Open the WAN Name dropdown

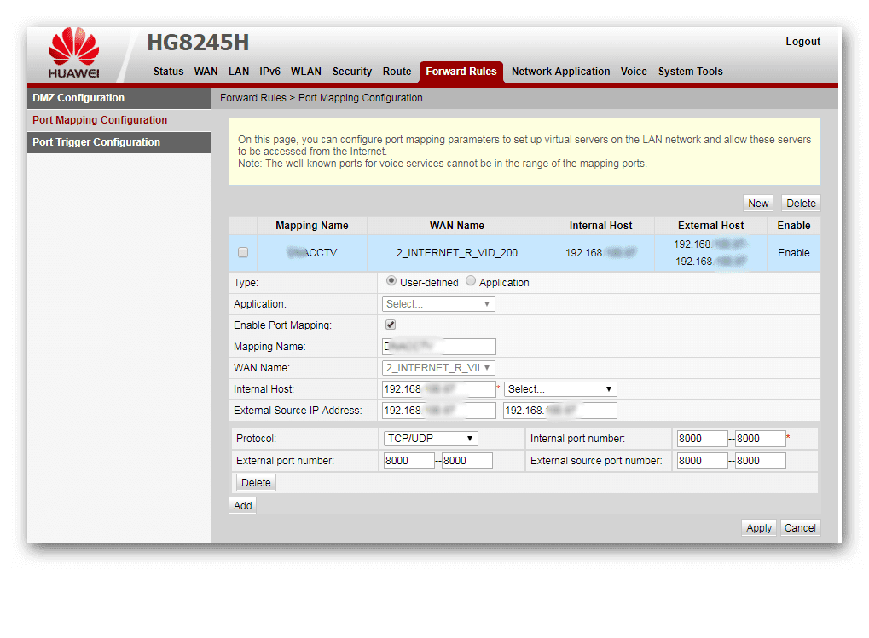click(x=437, y=367)
